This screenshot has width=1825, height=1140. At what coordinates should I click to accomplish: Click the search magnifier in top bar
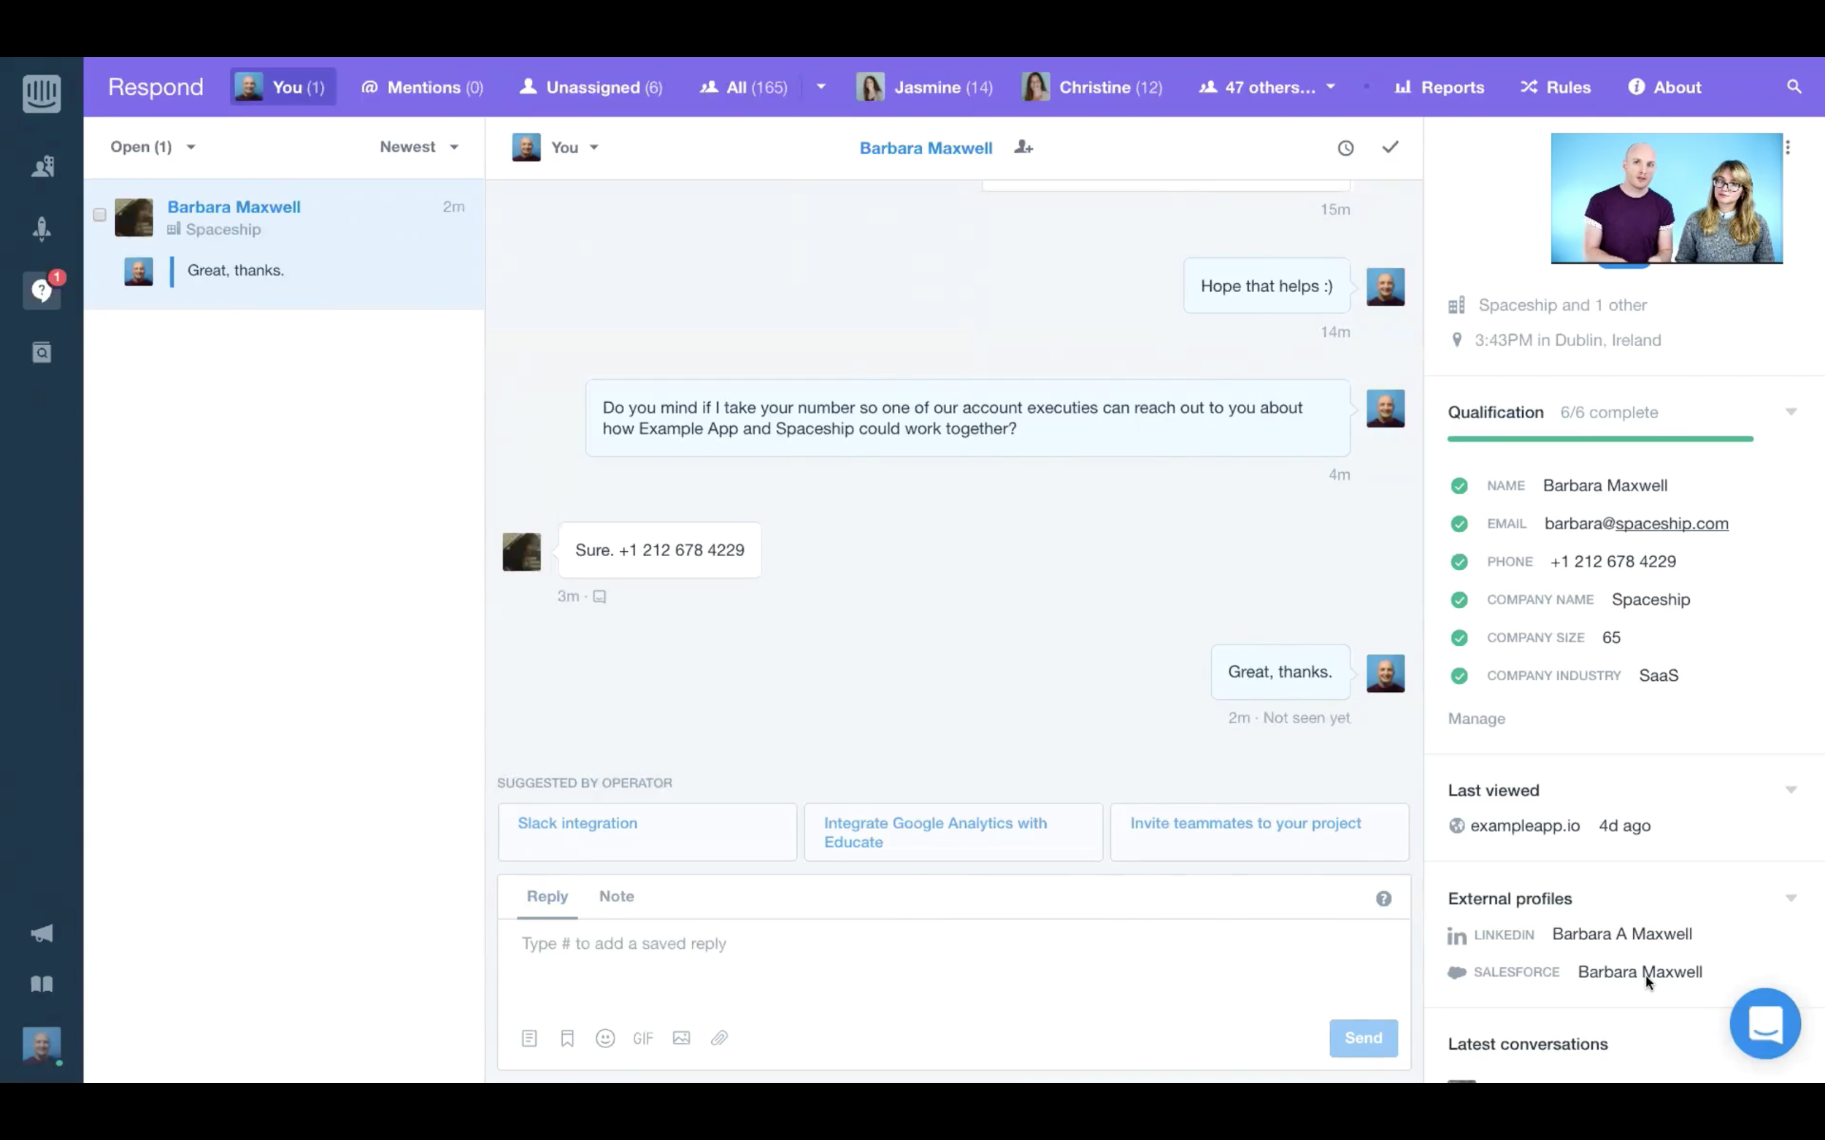(x=1794, y=87)
